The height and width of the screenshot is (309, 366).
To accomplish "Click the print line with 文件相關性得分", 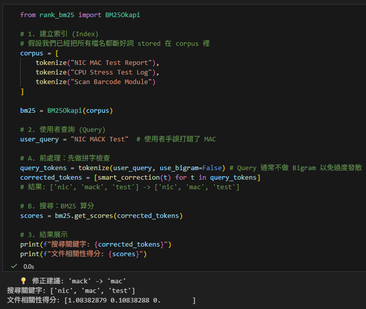I will pos(84,254).
